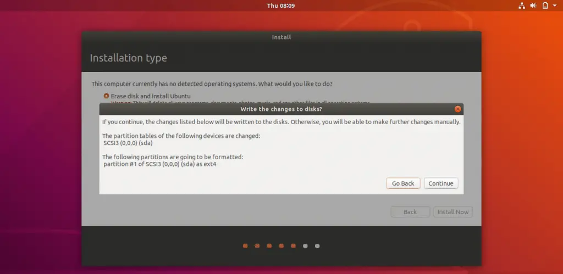Close the 'Write the changes to disks?' dialog
563x274 pixels.
(x=457, y=109)
